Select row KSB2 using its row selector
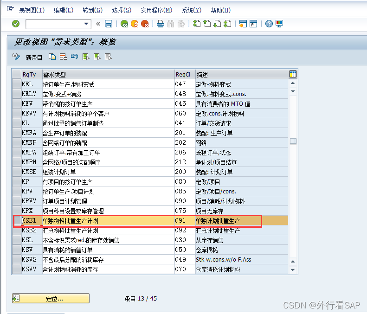Screen dimensions: 367x314 click(17, 231)
